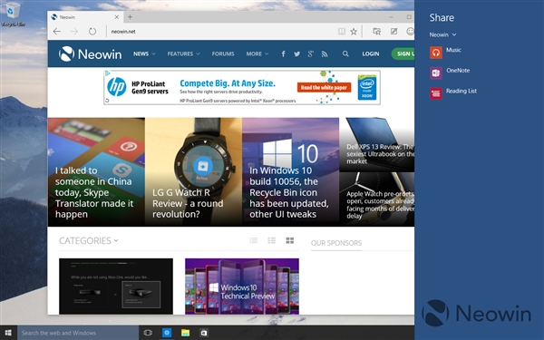544x340 pixels.
Task: Open the RSS feed icon
Action: click(x=325, y=53)
